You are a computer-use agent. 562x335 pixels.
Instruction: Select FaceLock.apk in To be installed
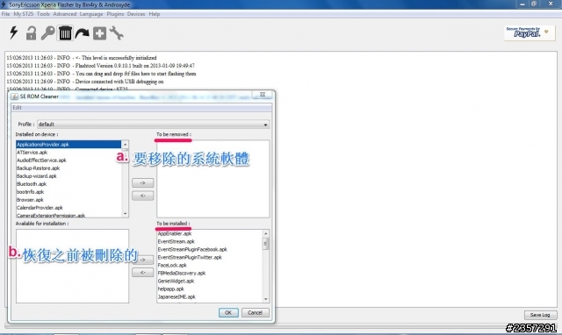210,265
